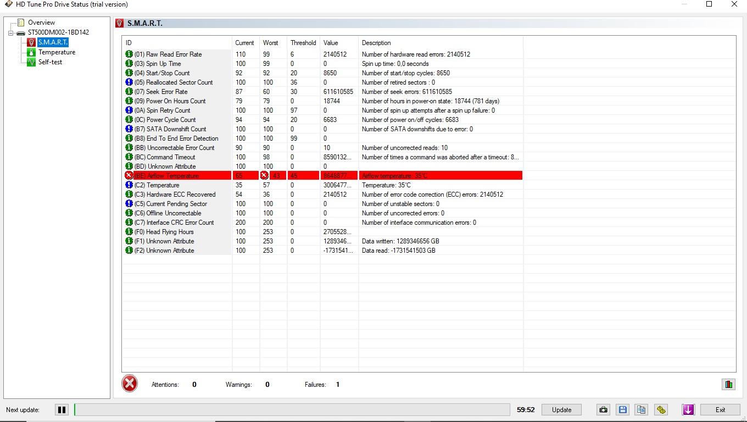Select the (F0) Head Flying Hours row
747x422 pixels.
(x=322, y=232)
